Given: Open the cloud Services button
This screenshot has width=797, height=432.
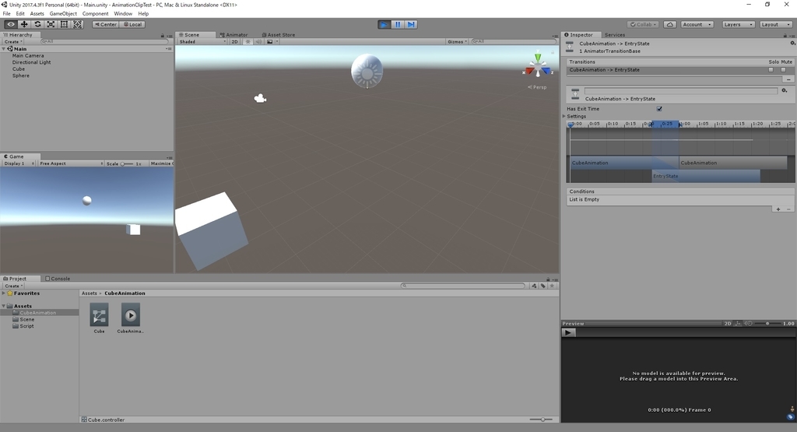Looking at the screenshot, I should pyautogui.click(x=670, y=24).
